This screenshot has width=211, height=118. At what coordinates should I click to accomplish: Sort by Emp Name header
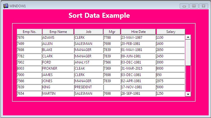(58, 32)
